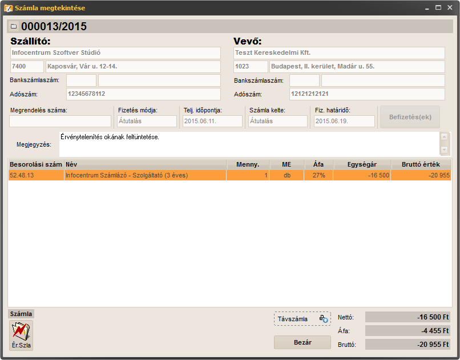Click the application icon in the title bar

8,8
